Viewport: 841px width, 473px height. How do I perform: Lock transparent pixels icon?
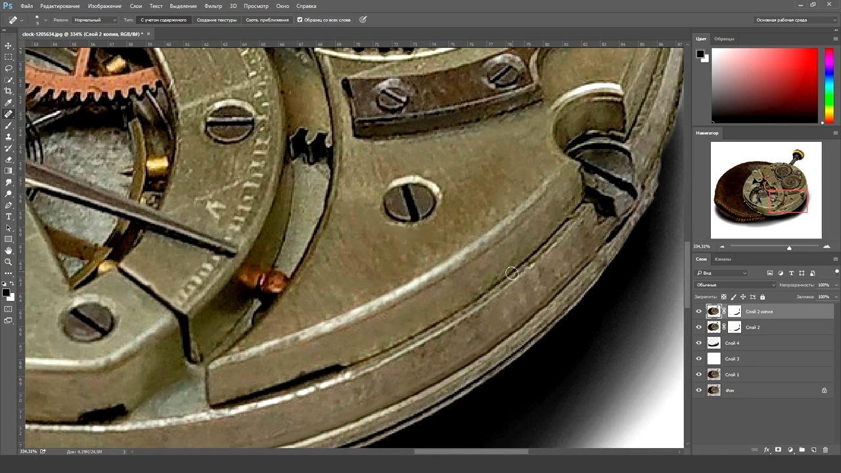click(x=724, y=297)
